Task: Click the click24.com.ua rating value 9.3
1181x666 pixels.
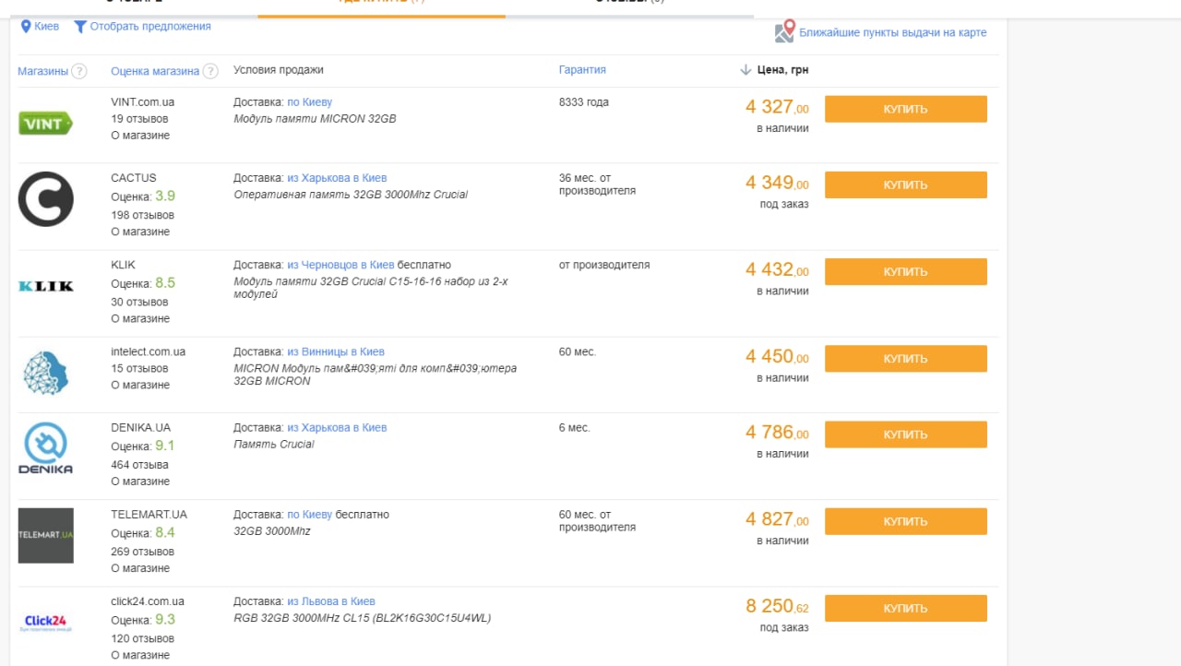Action: pos(165,619)
